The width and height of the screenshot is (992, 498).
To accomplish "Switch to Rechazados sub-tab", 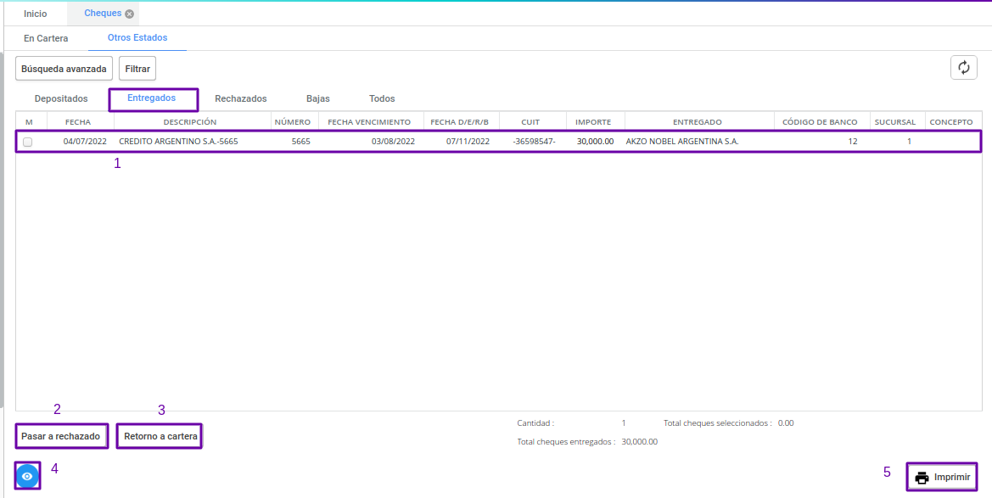I will pyautogui.click(x=240, y=98).
